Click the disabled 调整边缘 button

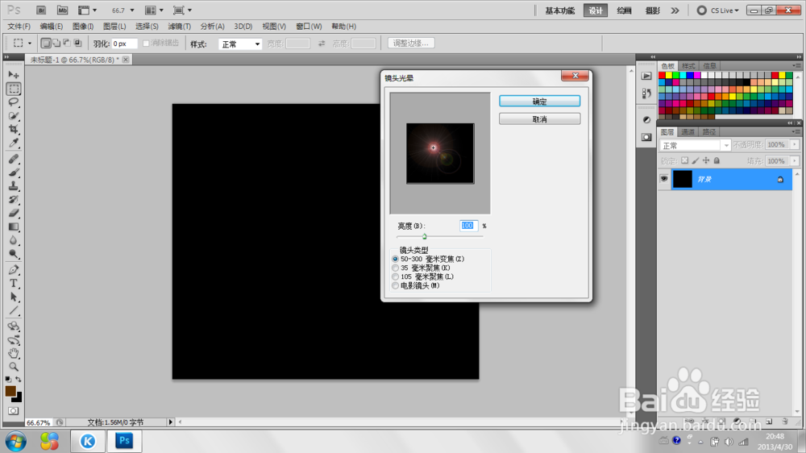pyautogui.click(x=411, y=44)
